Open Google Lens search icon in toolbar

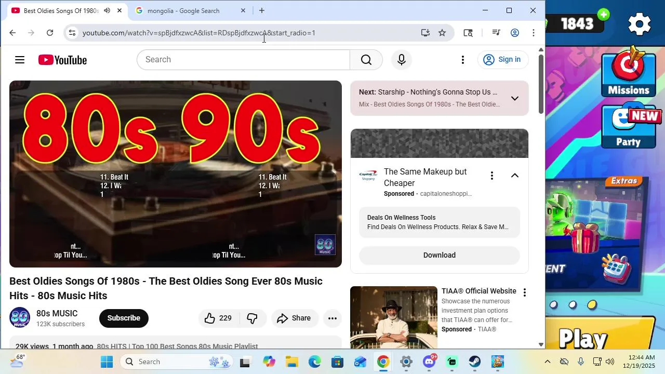pyautogui.click(x=468, y=33)
